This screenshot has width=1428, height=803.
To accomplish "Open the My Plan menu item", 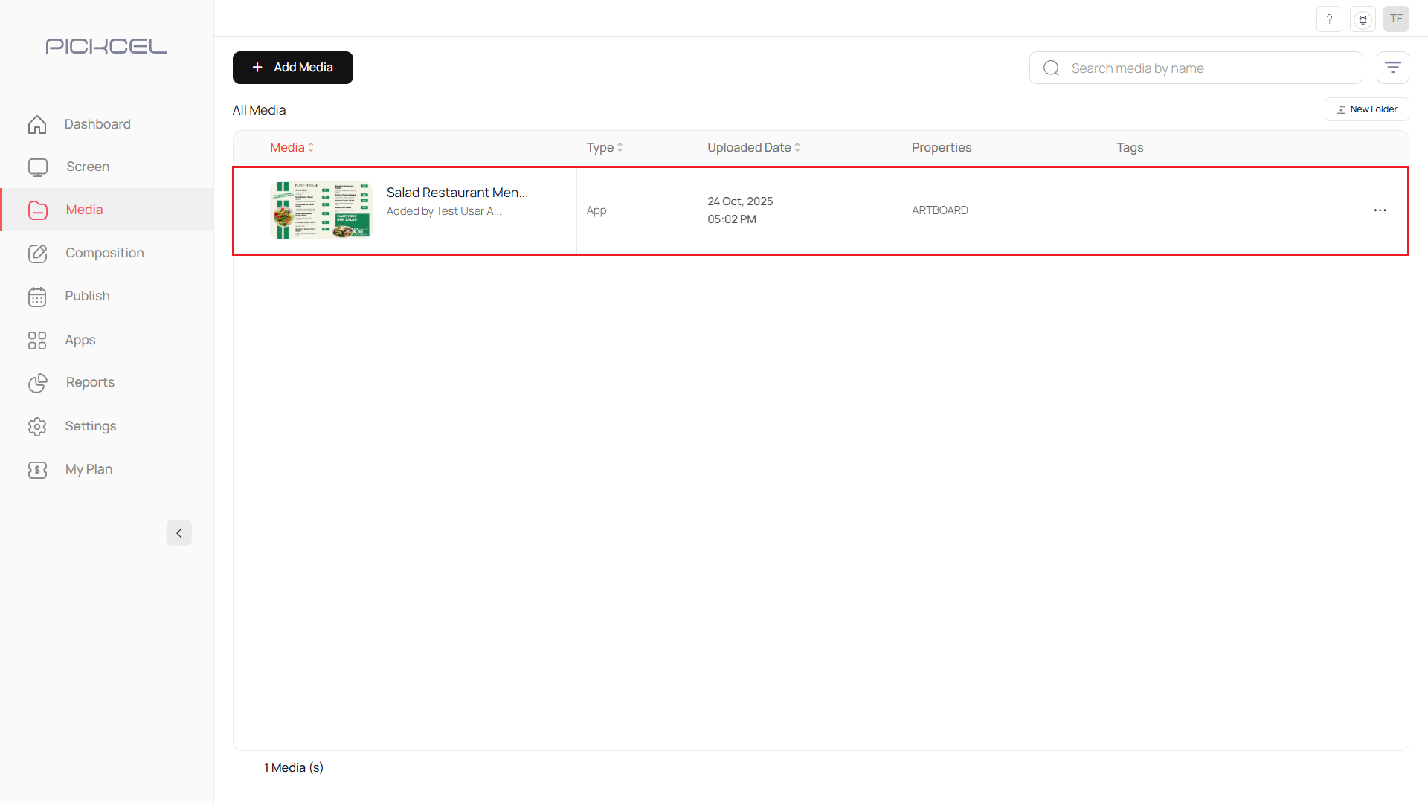I will pyautogui.click(x=89, y=469).
